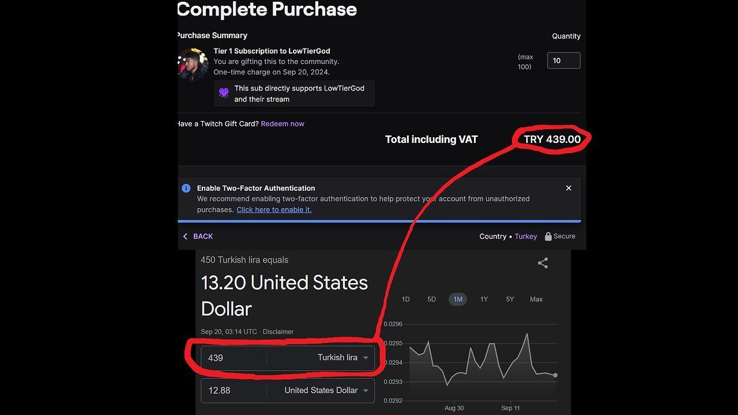Screen dimensions: 738x415
Task: Switch chart to 5Y range
Action: click(510, 299)
